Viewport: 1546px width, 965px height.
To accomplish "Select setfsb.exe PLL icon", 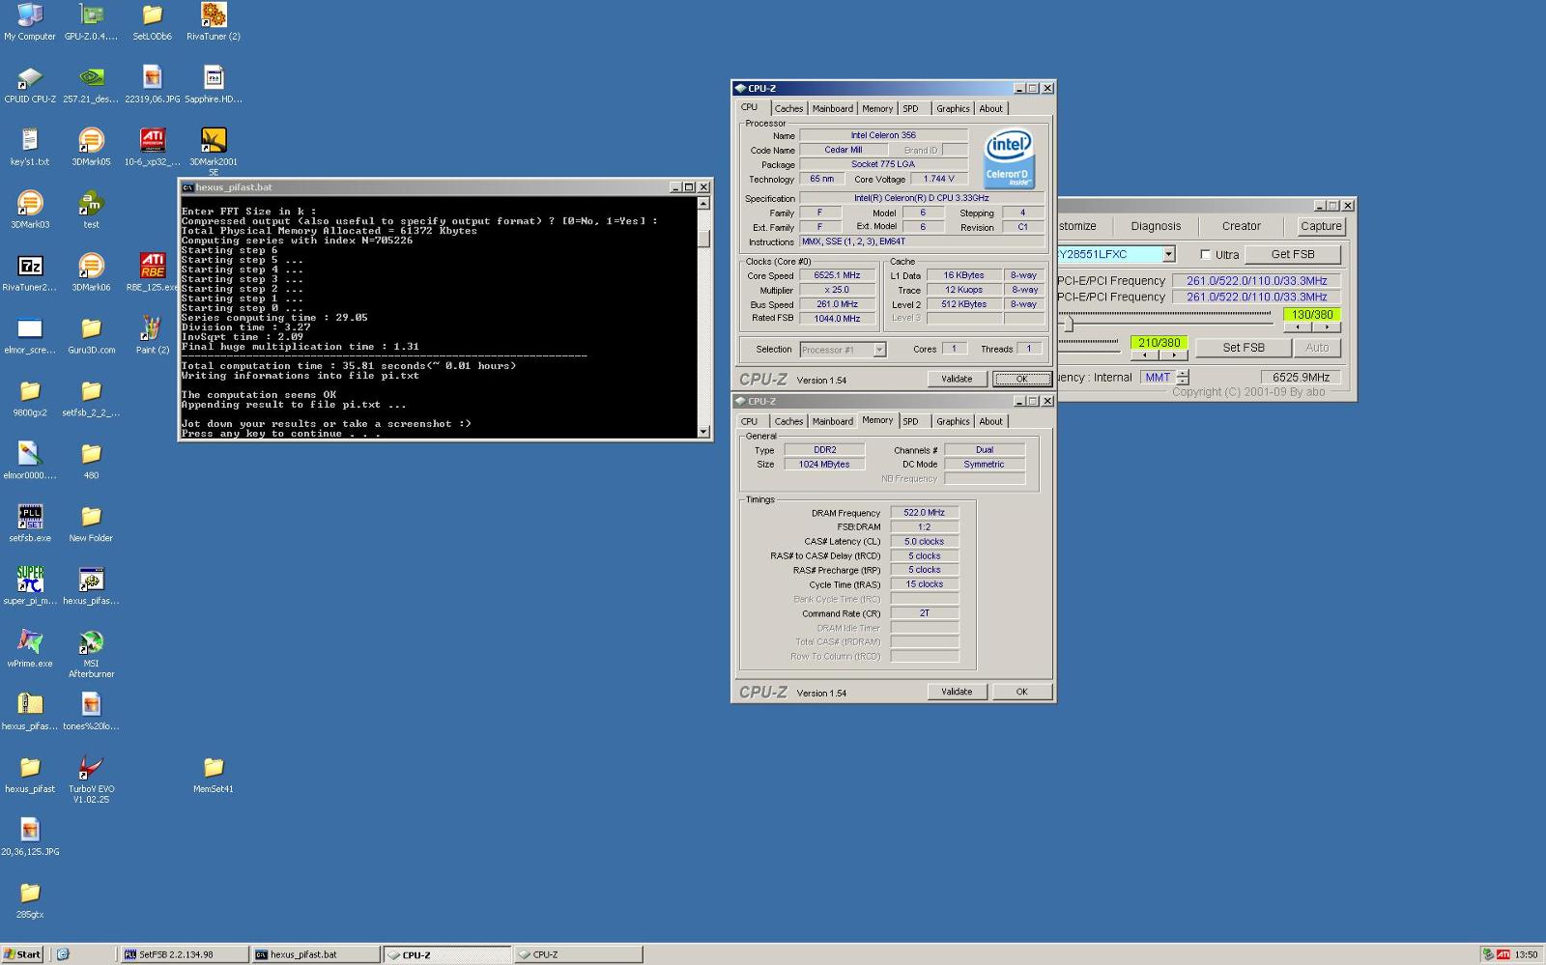I will 30,525.
